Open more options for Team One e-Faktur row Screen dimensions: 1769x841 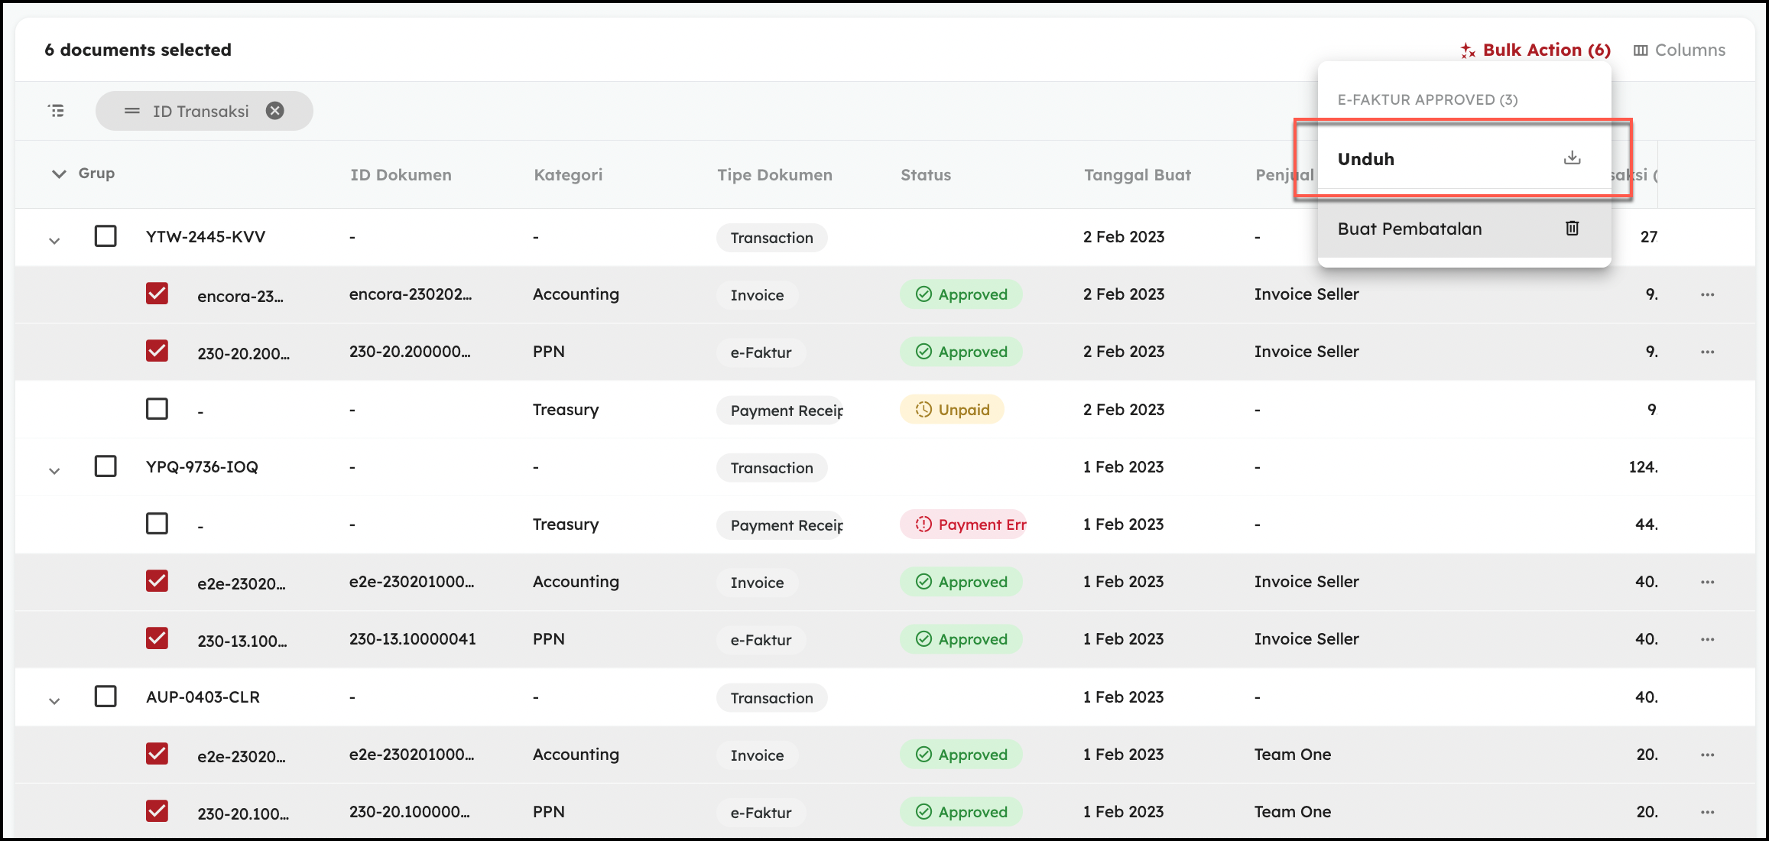point(1707,812)
